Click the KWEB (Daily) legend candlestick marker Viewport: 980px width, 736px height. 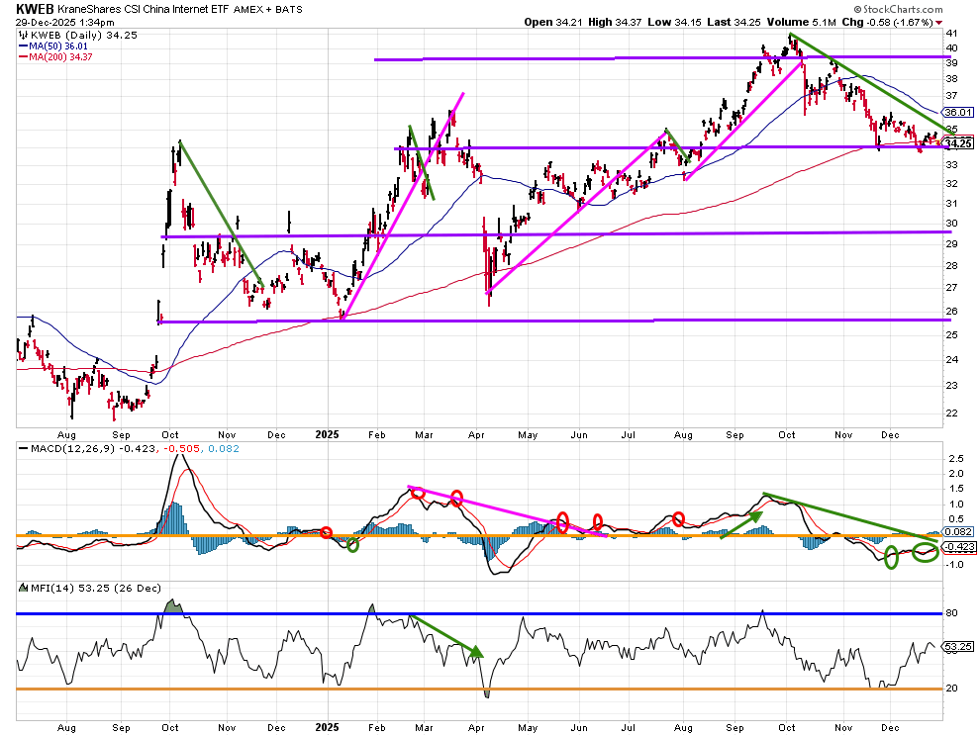coord(22,34)
